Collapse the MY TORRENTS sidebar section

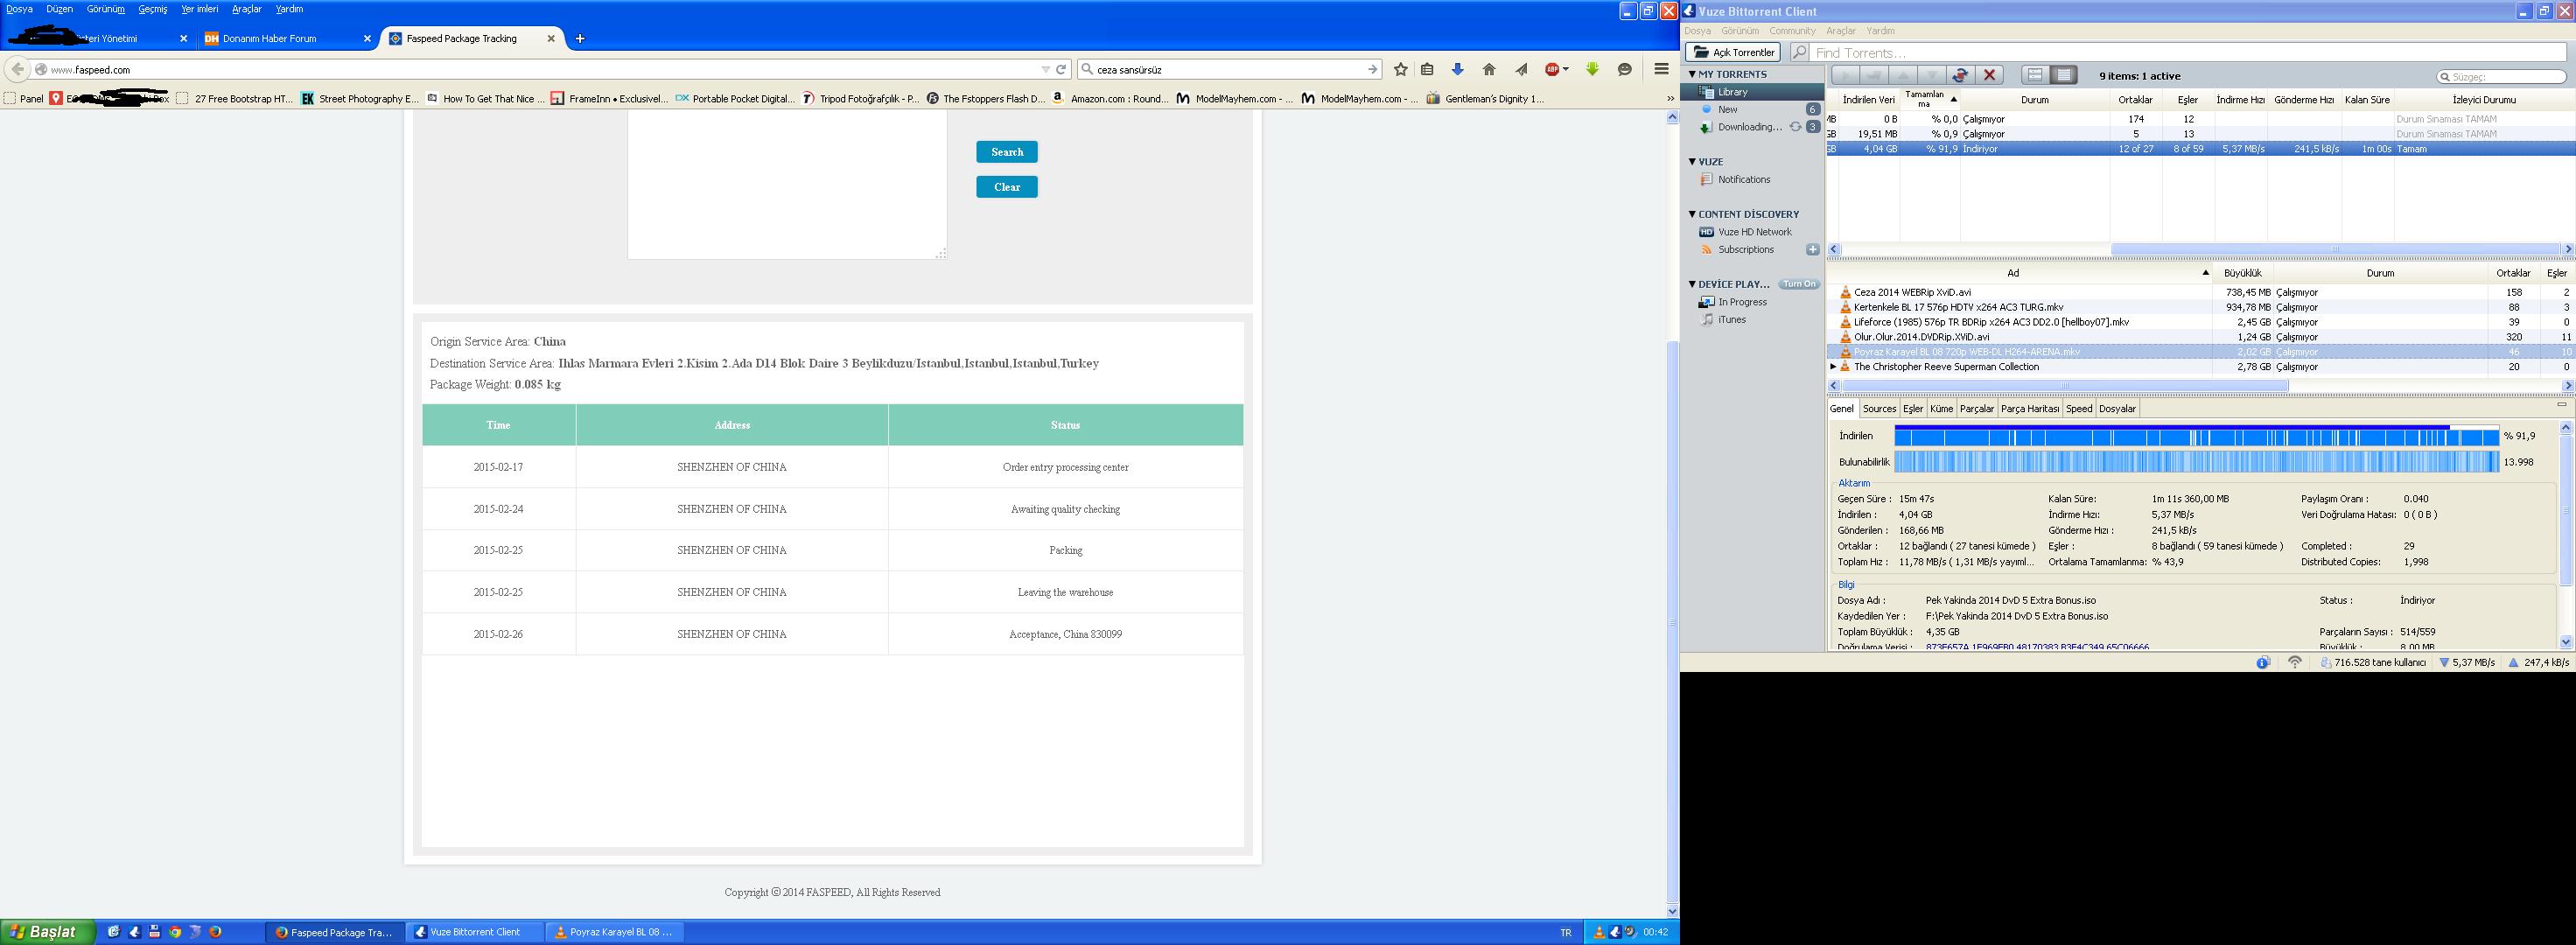(1692, 74)
